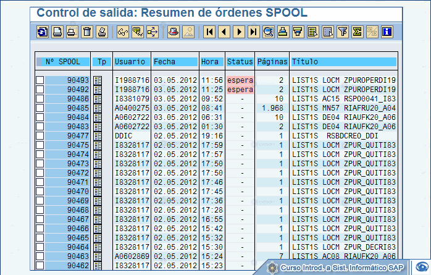The height and width of the screenshot is (275, 431).
Task: Display spool contents with glasses icon
Action: coord(123,32)
